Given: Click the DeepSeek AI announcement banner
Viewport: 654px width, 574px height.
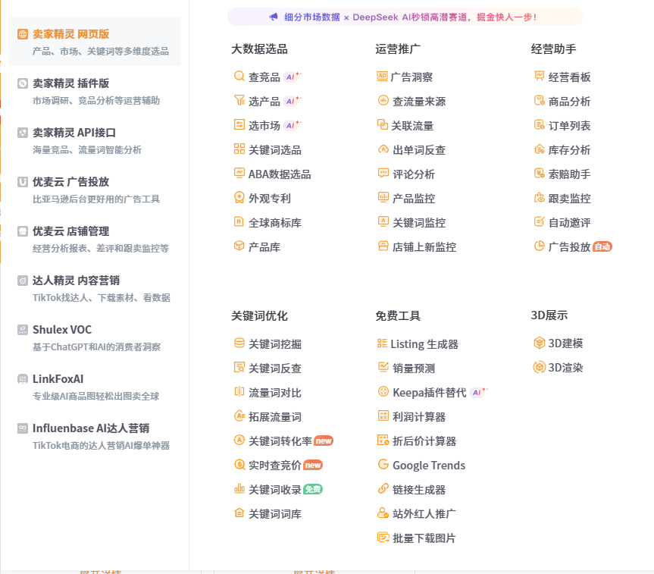Looking at the screenshot, I should (x=405, y=17).
